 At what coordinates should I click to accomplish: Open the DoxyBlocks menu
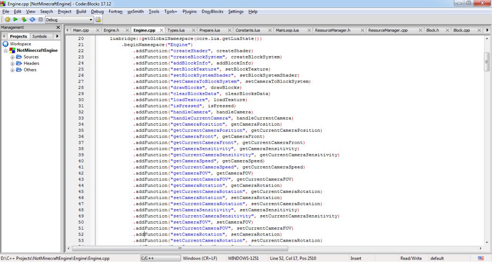tap(212, 12)
